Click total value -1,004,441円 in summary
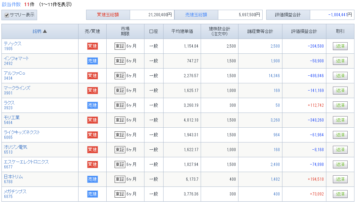The height and width of the screenshot is (202, 357). 340,15
